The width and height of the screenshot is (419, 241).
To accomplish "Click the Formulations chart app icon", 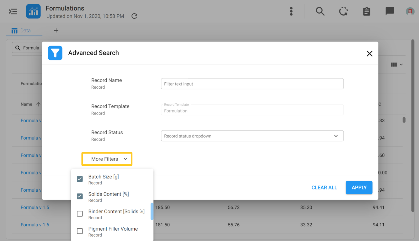I will coord(33,11).
